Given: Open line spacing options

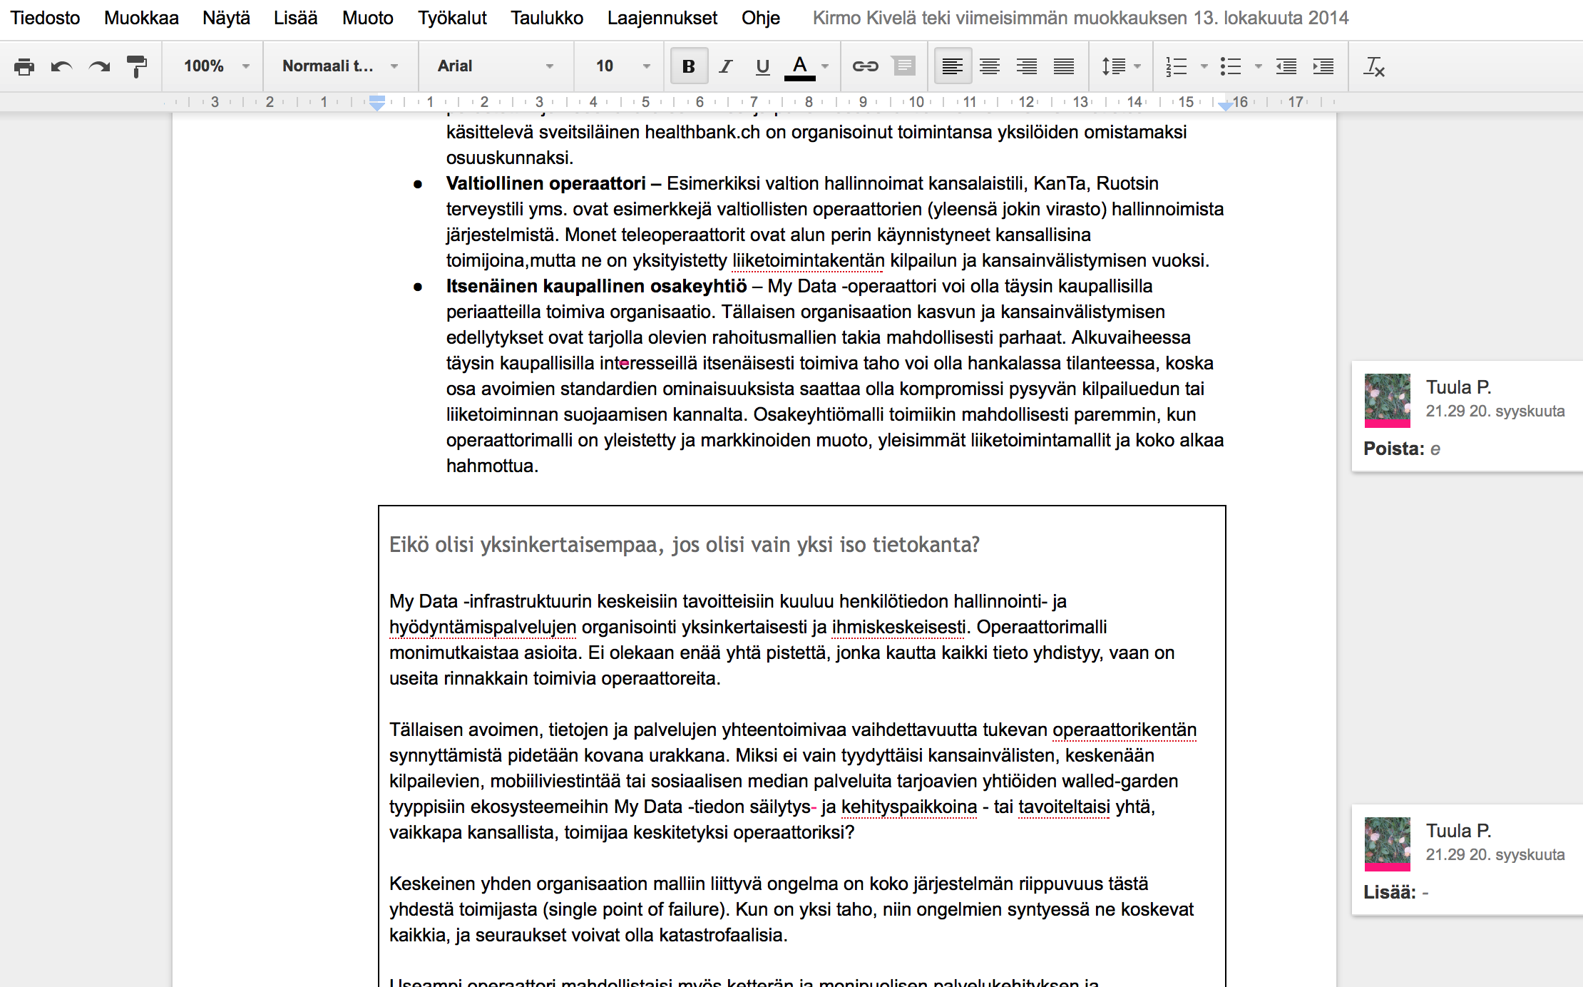Looking at the screenshot, I should pyautogui.click(x=1114, y=66).
